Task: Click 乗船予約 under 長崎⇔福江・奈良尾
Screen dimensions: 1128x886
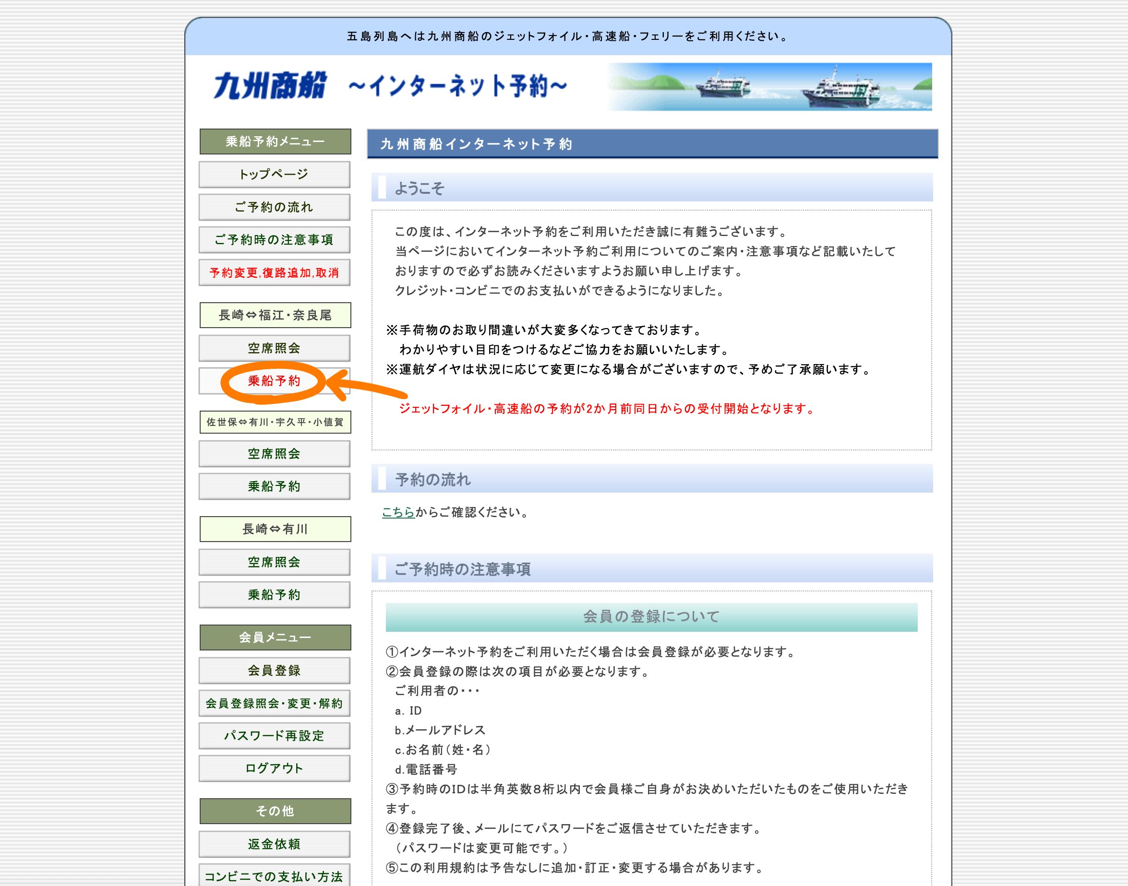Action: [x=275, y=381]
